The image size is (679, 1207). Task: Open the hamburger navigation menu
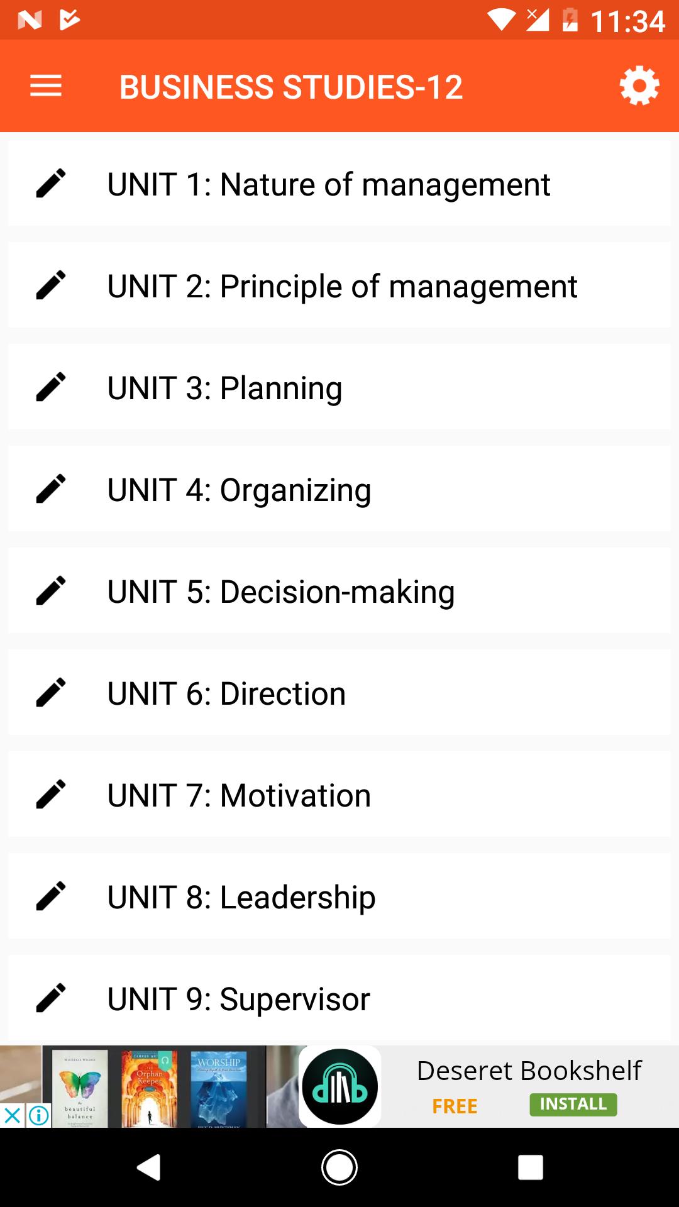46,86
